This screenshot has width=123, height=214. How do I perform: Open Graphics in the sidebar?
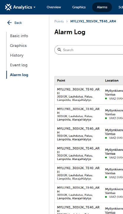pos(18,46)
